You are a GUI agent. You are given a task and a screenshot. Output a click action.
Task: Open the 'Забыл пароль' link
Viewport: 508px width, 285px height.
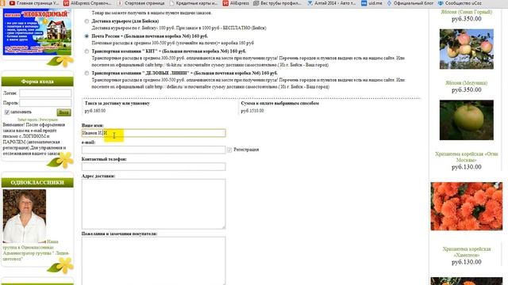tap(28, 120)
